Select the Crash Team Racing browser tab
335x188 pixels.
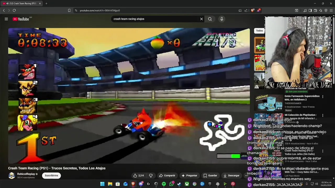point(22,3)
